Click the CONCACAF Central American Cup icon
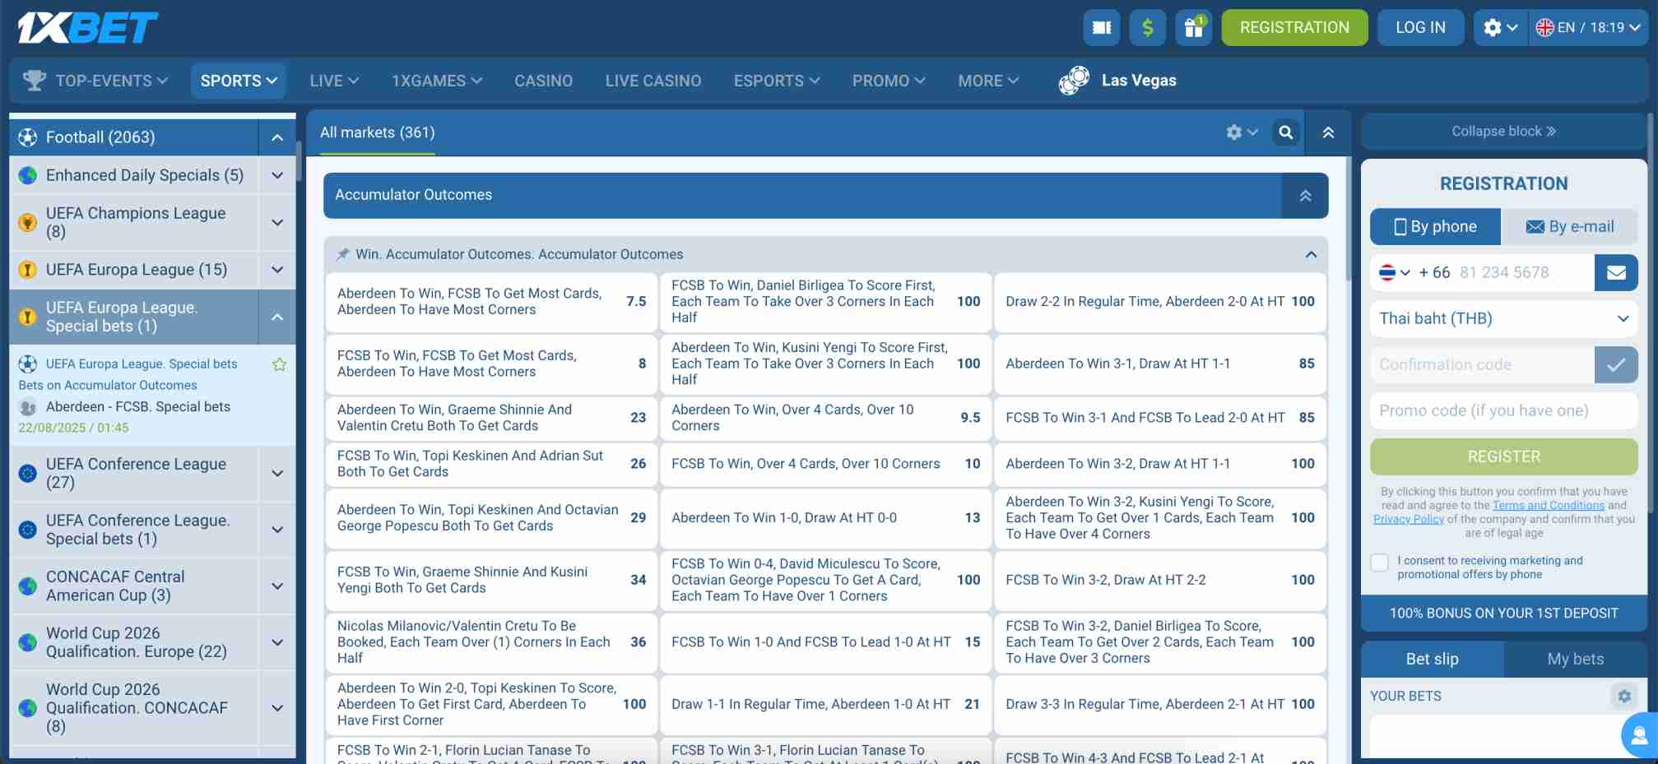Image resolution: width=1658 pixels, height=764 pixels. 28,586
